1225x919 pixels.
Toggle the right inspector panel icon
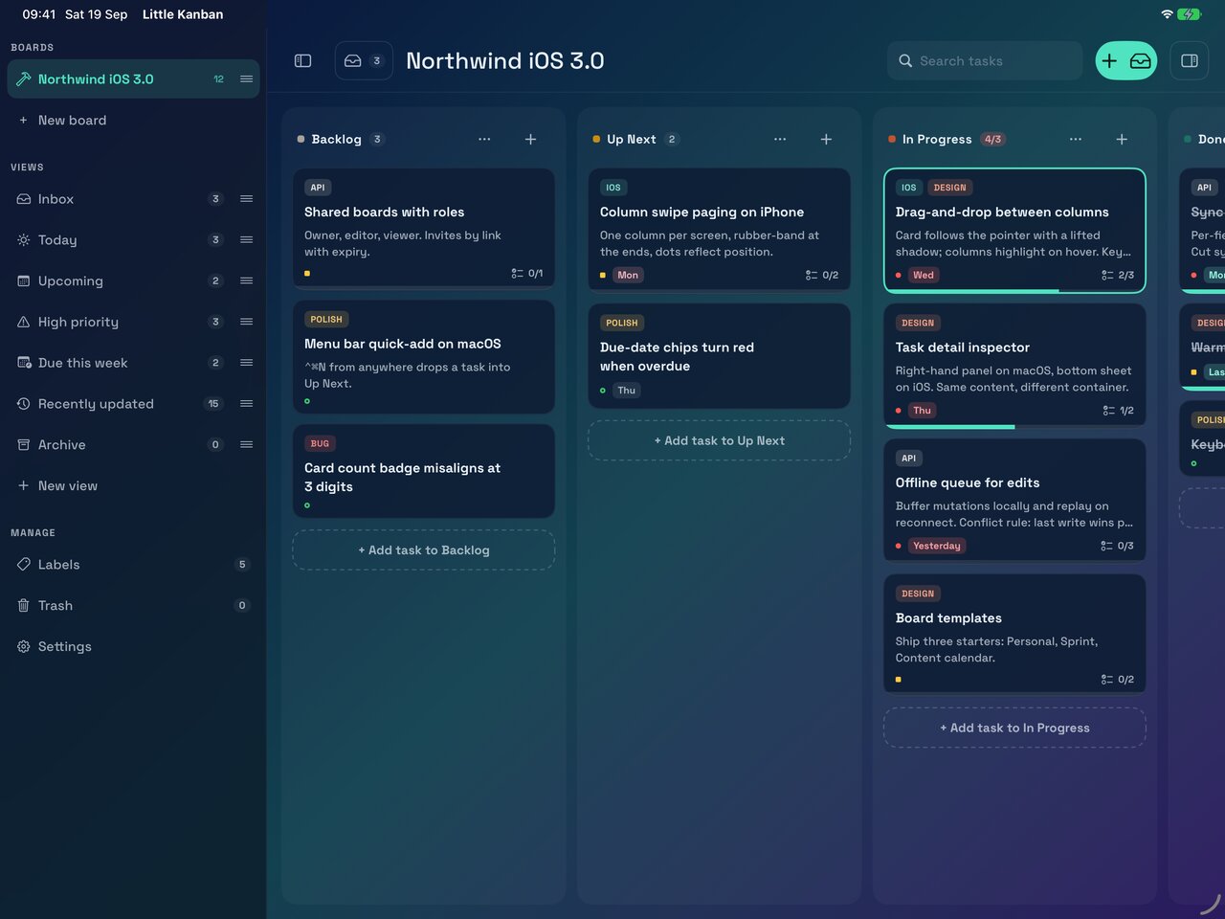(1190, 60)
